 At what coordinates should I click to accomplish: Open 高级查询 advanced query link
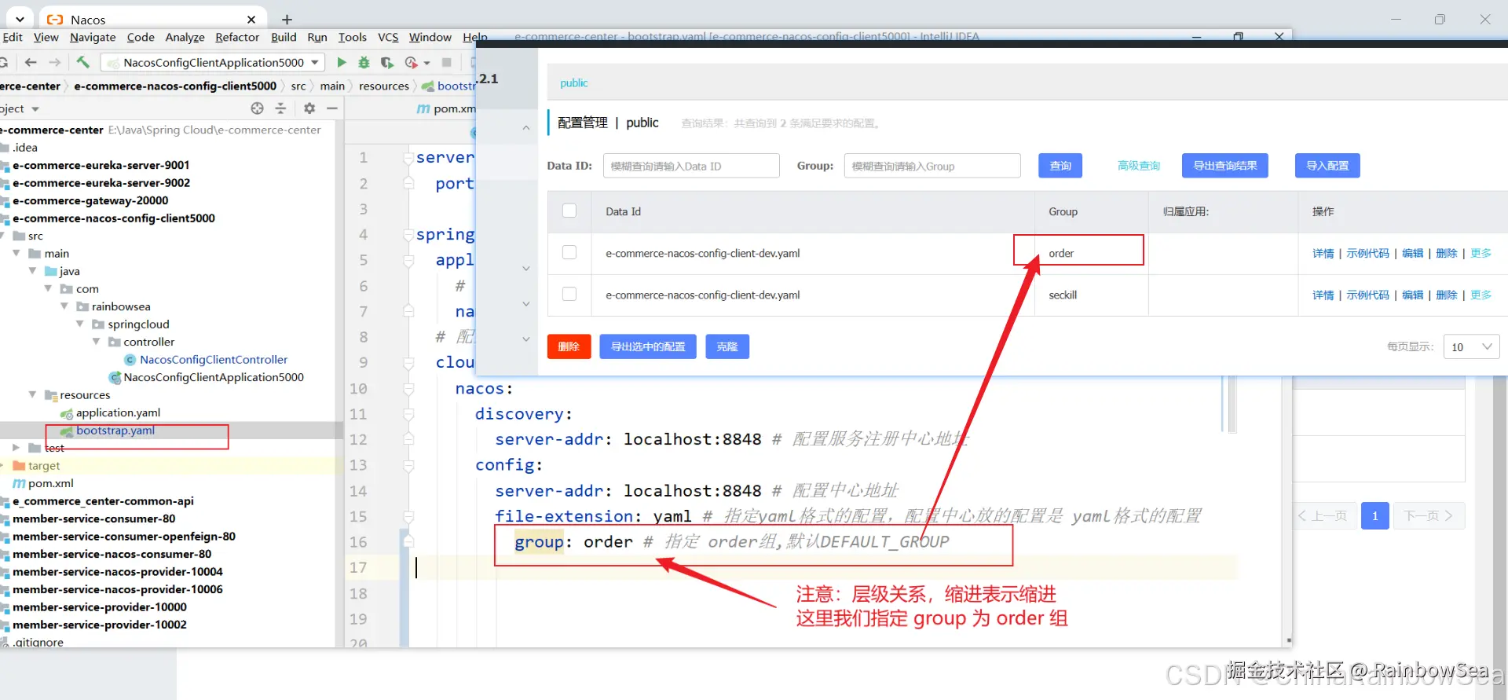(x=1139, y=166)
